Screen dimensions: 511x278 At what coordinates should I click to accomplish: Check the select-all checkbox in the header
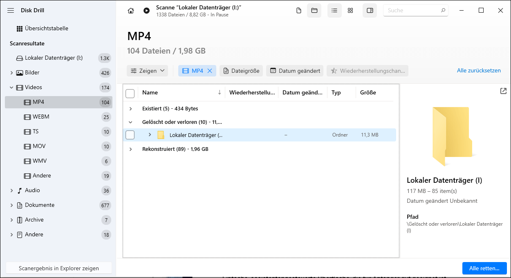point(130,93)
